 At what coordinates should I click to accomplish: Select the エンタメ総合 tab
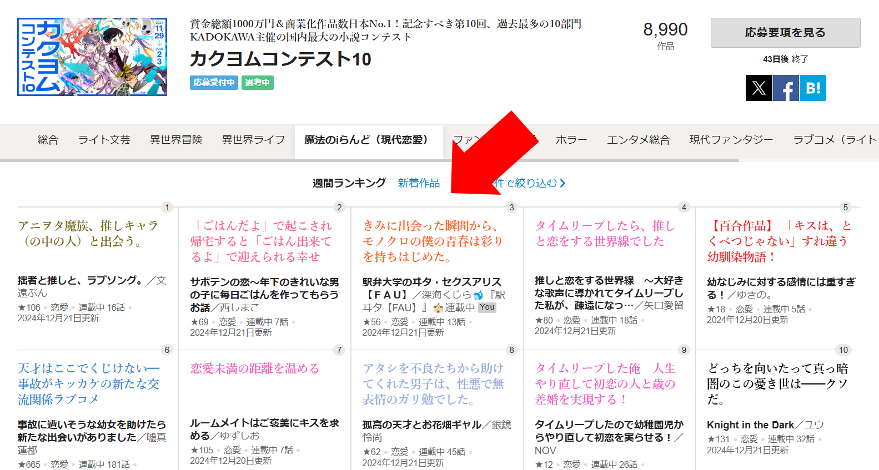tap(638, 140)
